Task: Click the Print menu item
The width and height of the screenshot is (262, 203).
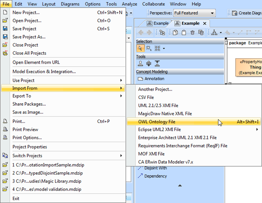Action: pyautogui.click(x=19, y=121)
